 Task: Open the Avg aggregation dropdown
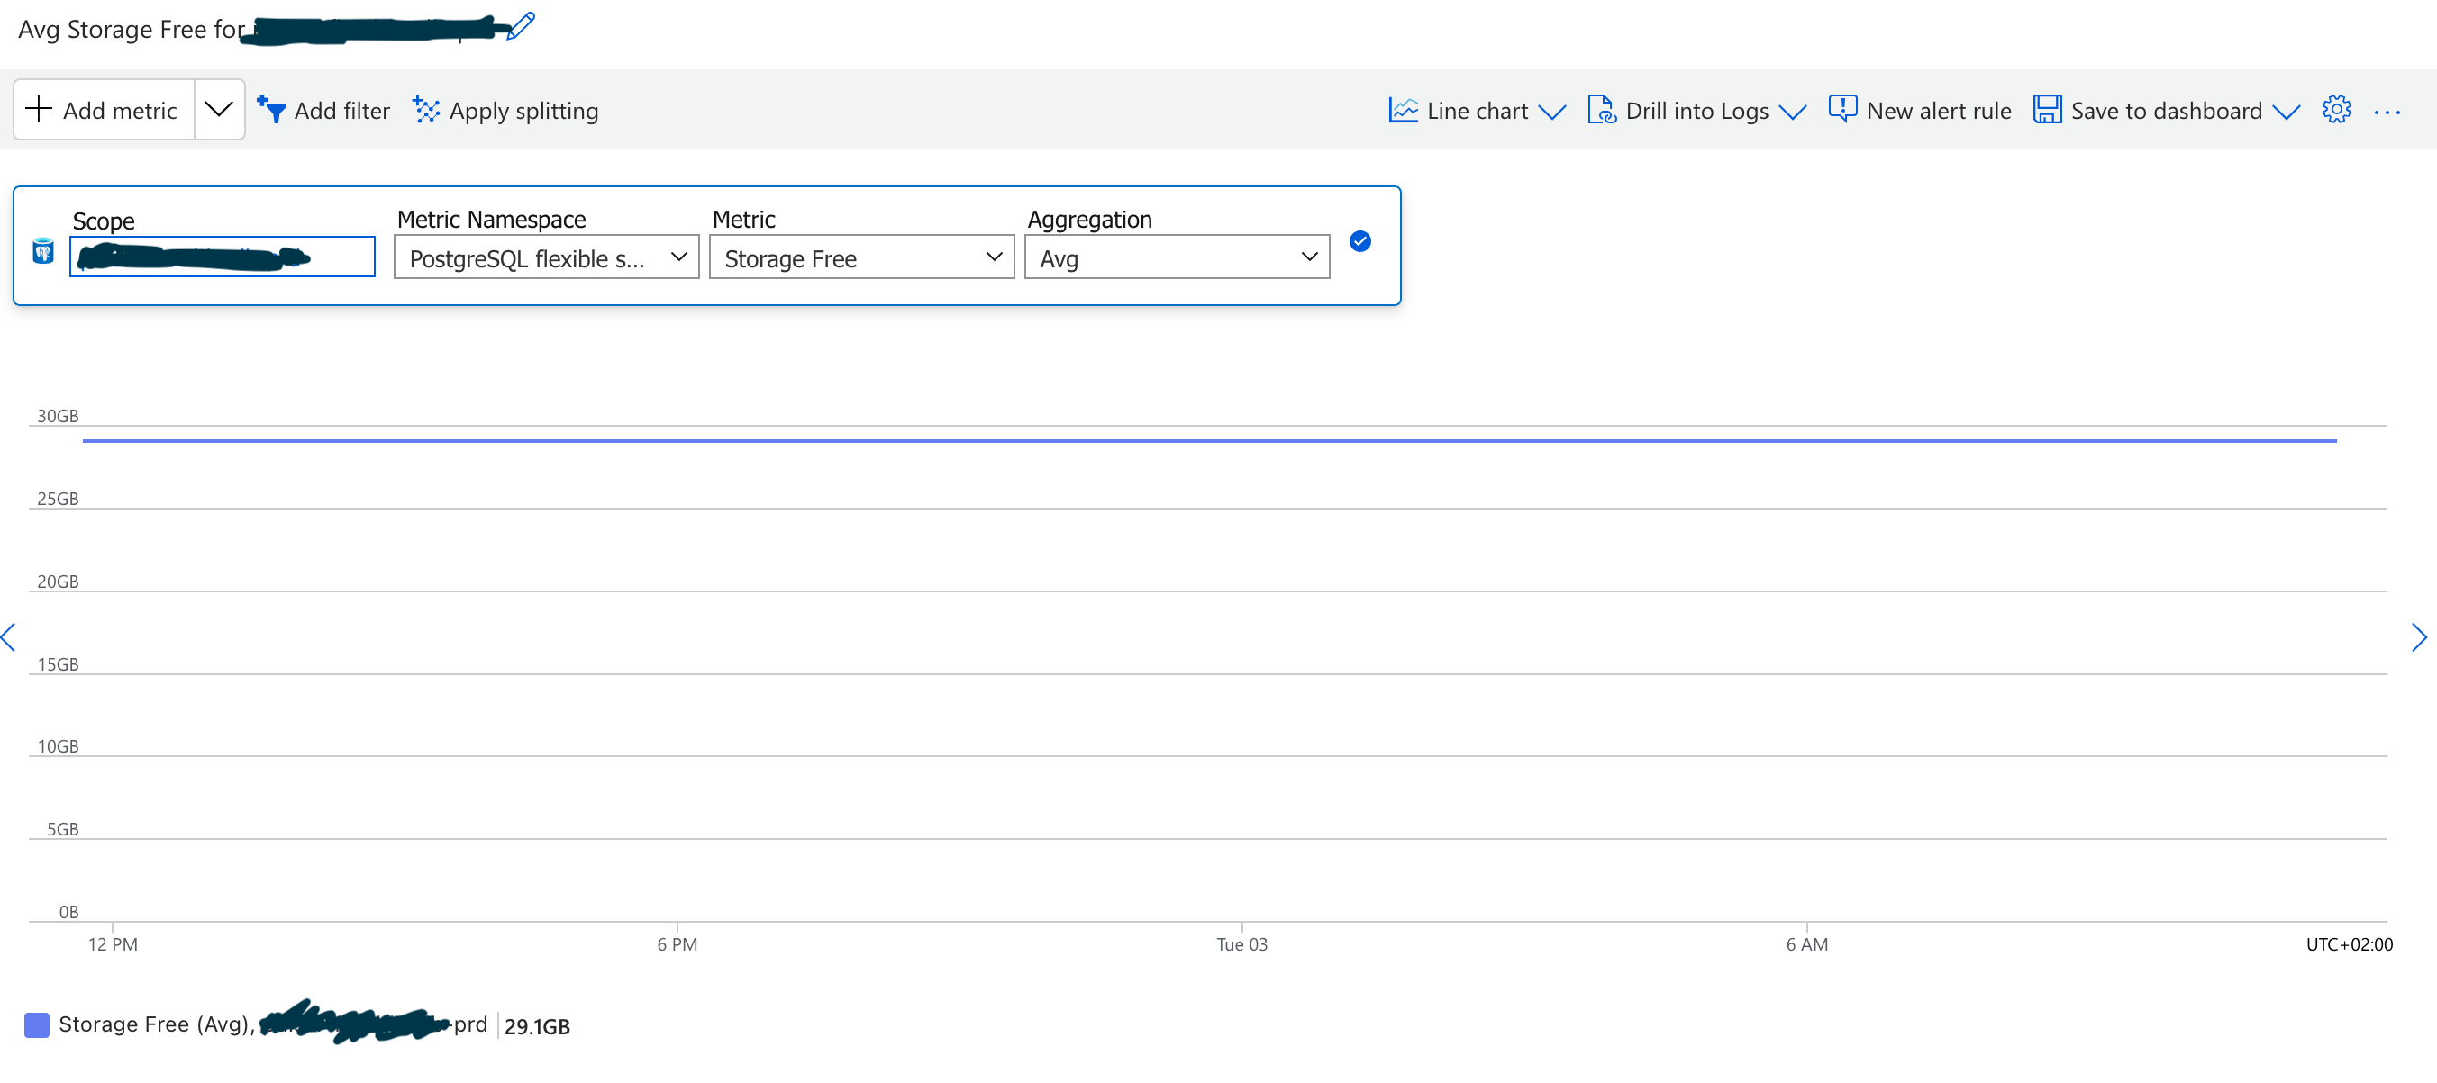[x=1176, y=257]
